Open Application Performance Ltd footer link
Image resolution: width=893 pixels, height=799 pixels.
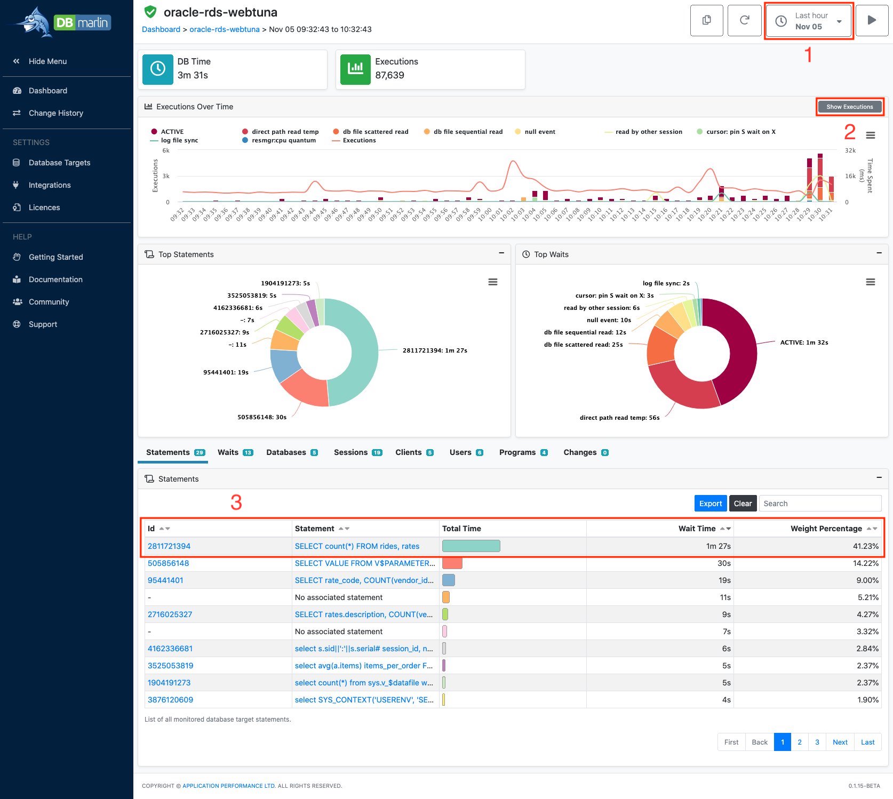229,786
